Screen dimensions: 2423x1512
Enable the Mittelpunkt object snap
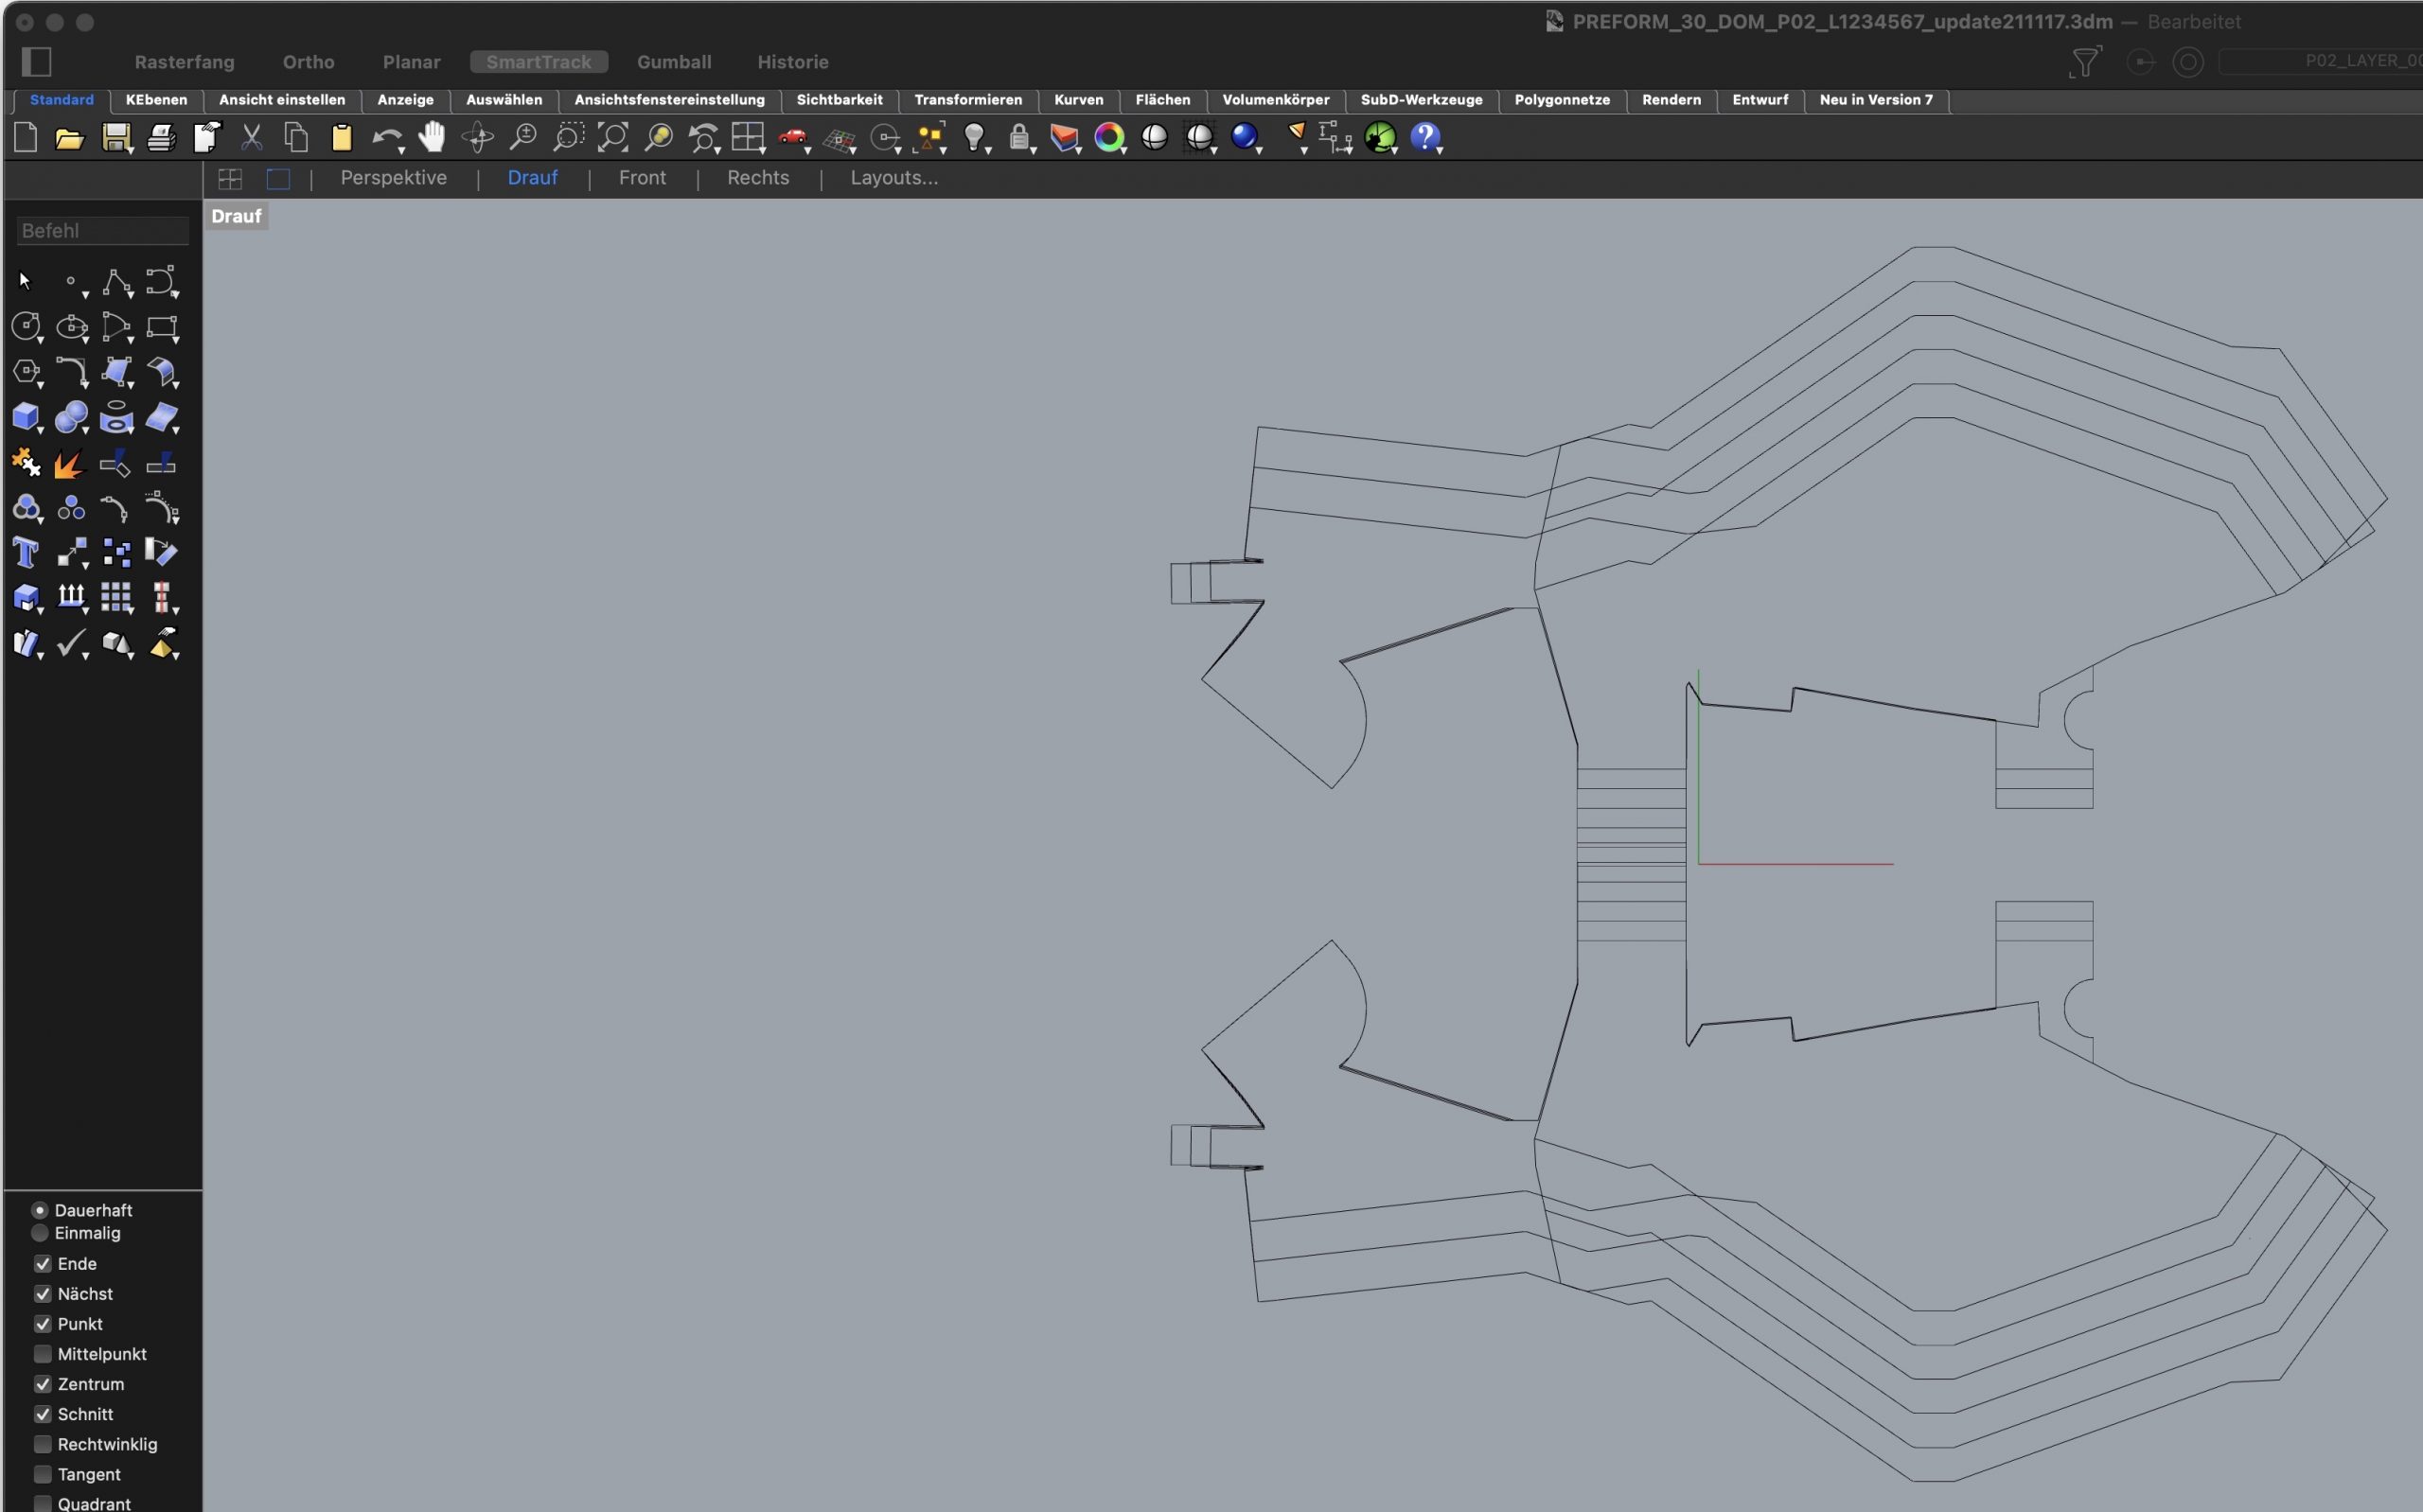pyautogui.click(x=43, y=1354)
